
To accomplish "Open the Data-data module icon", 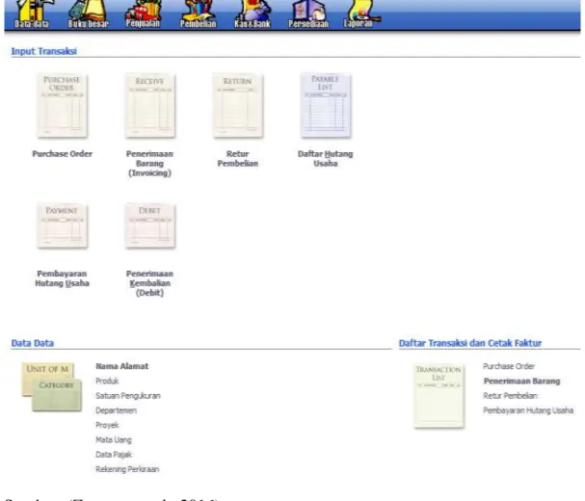I will click(32, 14).
